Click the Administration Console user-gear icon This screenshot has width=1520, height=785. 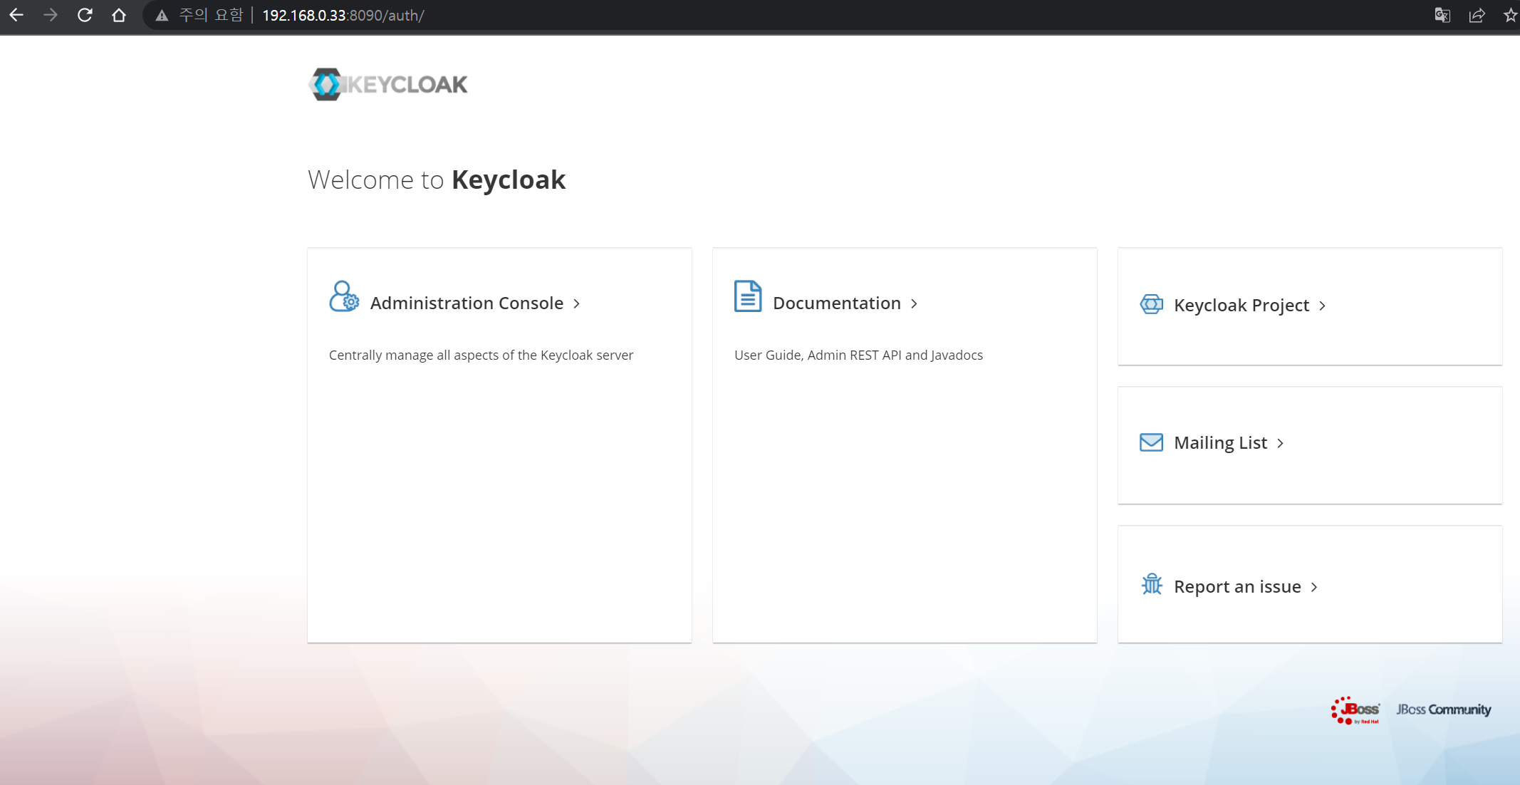coord(344,296)
